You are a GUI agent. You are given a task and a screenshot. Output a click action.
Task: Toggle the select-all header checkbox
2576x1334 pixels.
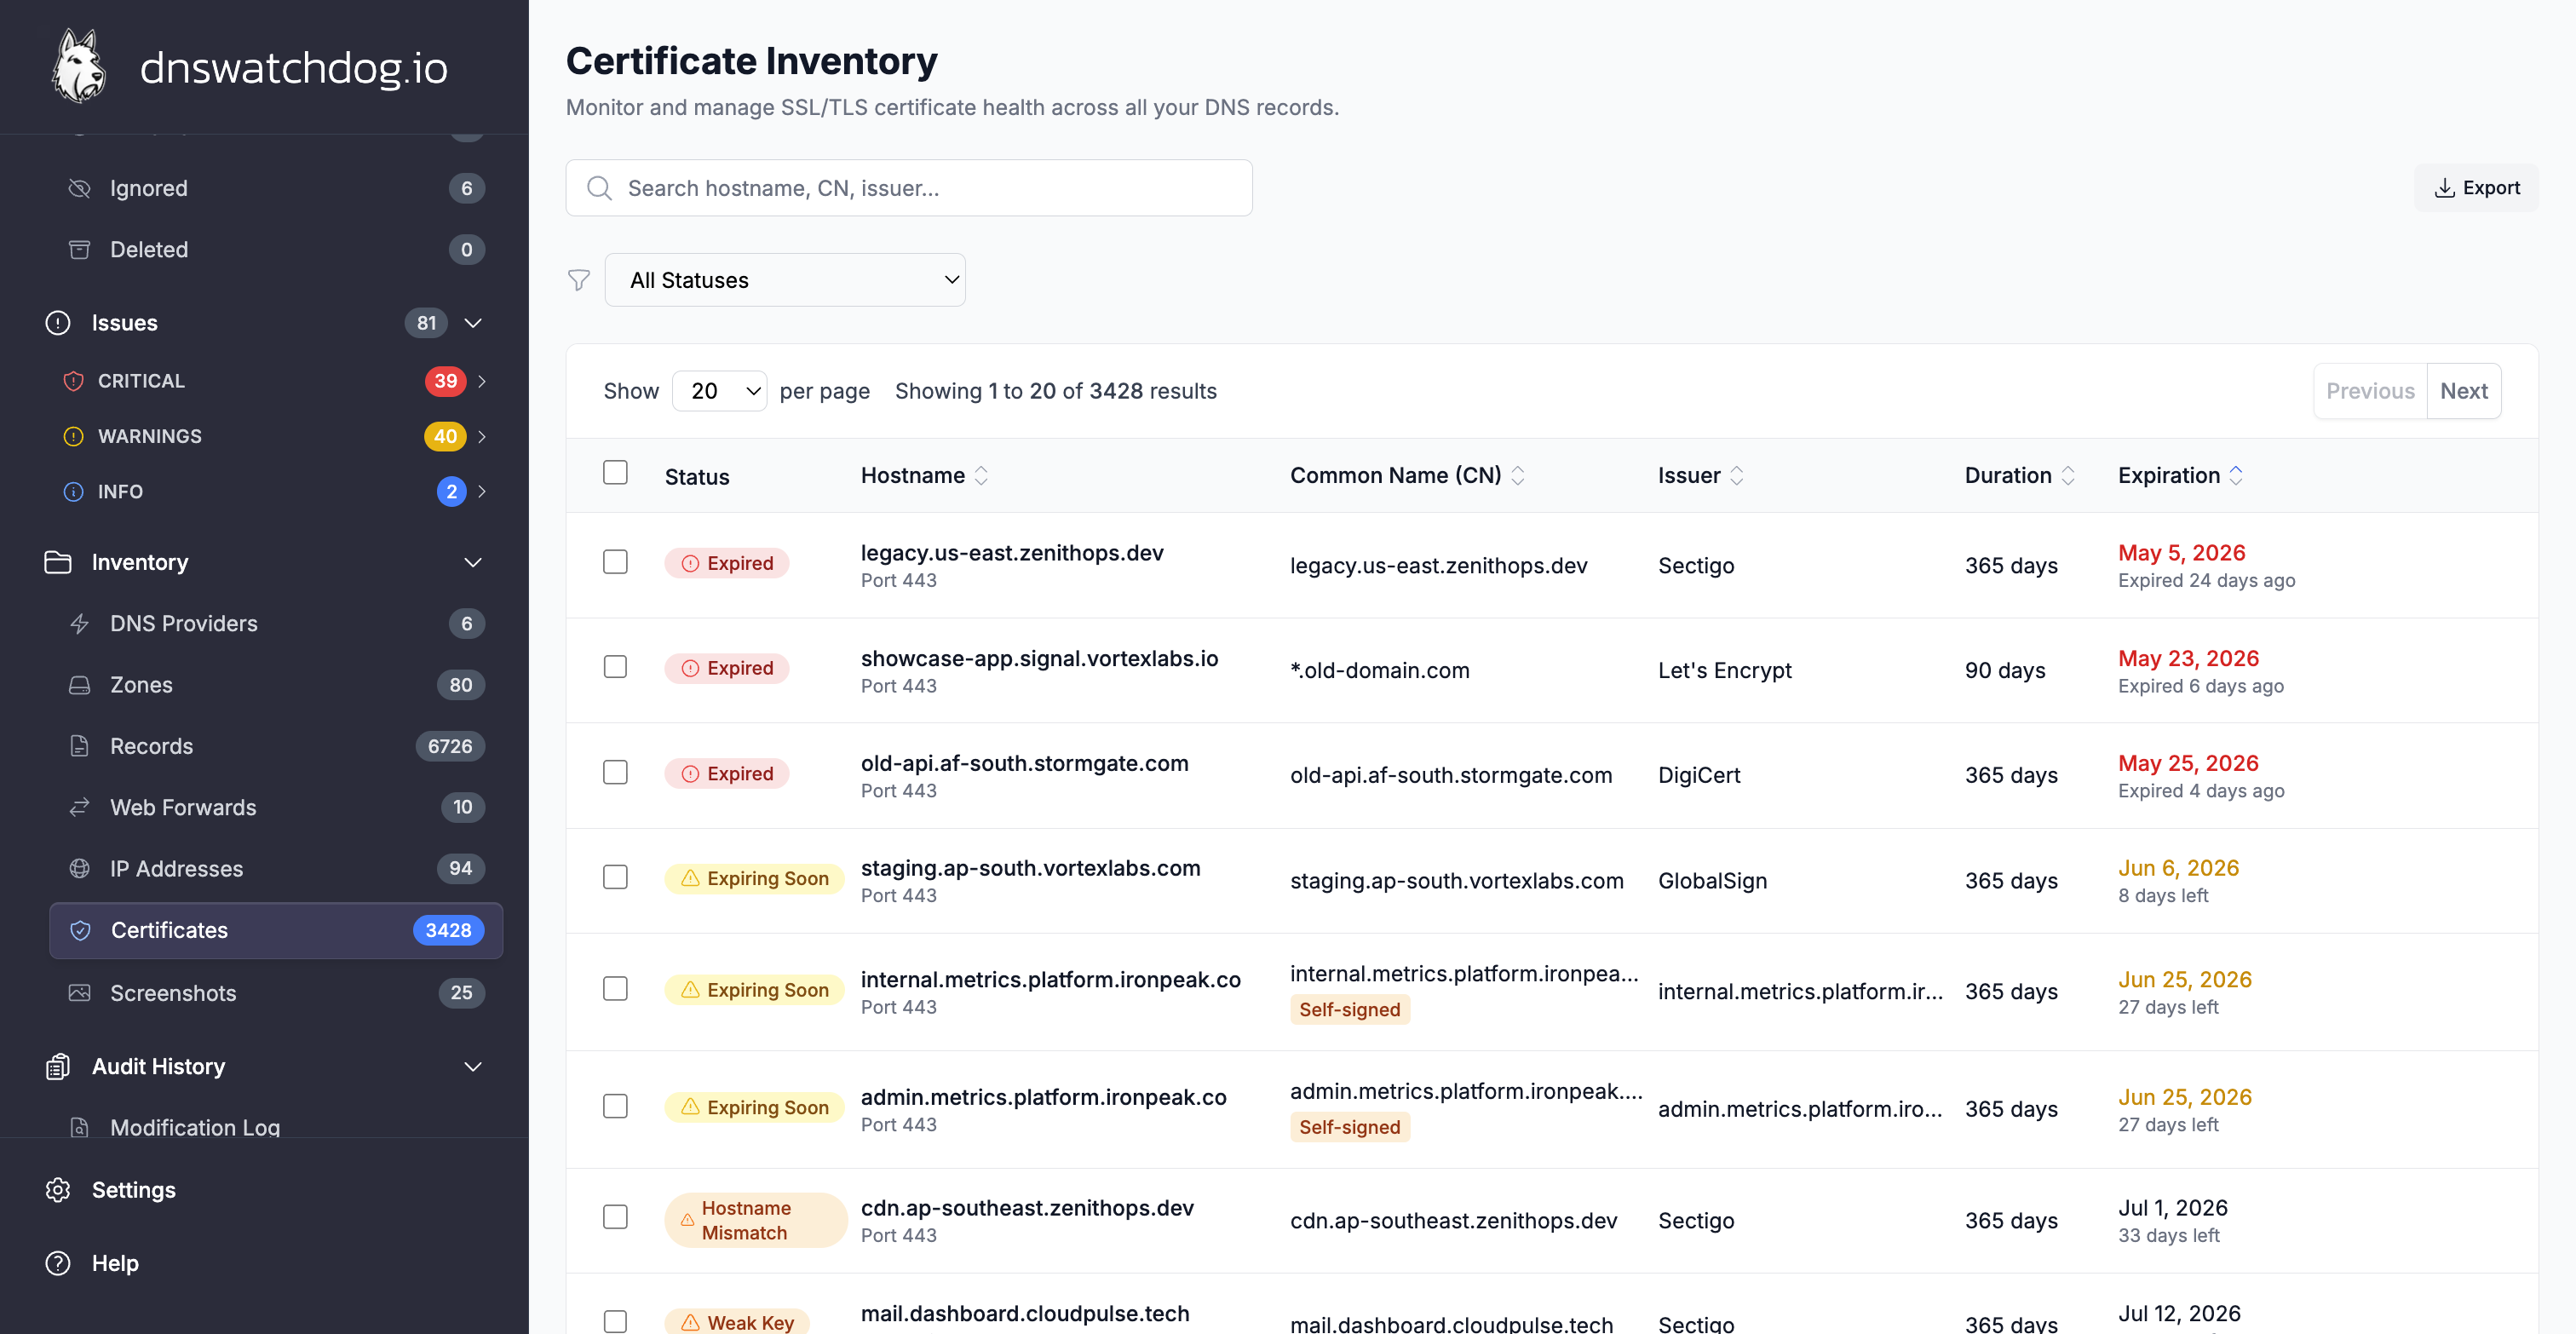click(x=615, y=472)
